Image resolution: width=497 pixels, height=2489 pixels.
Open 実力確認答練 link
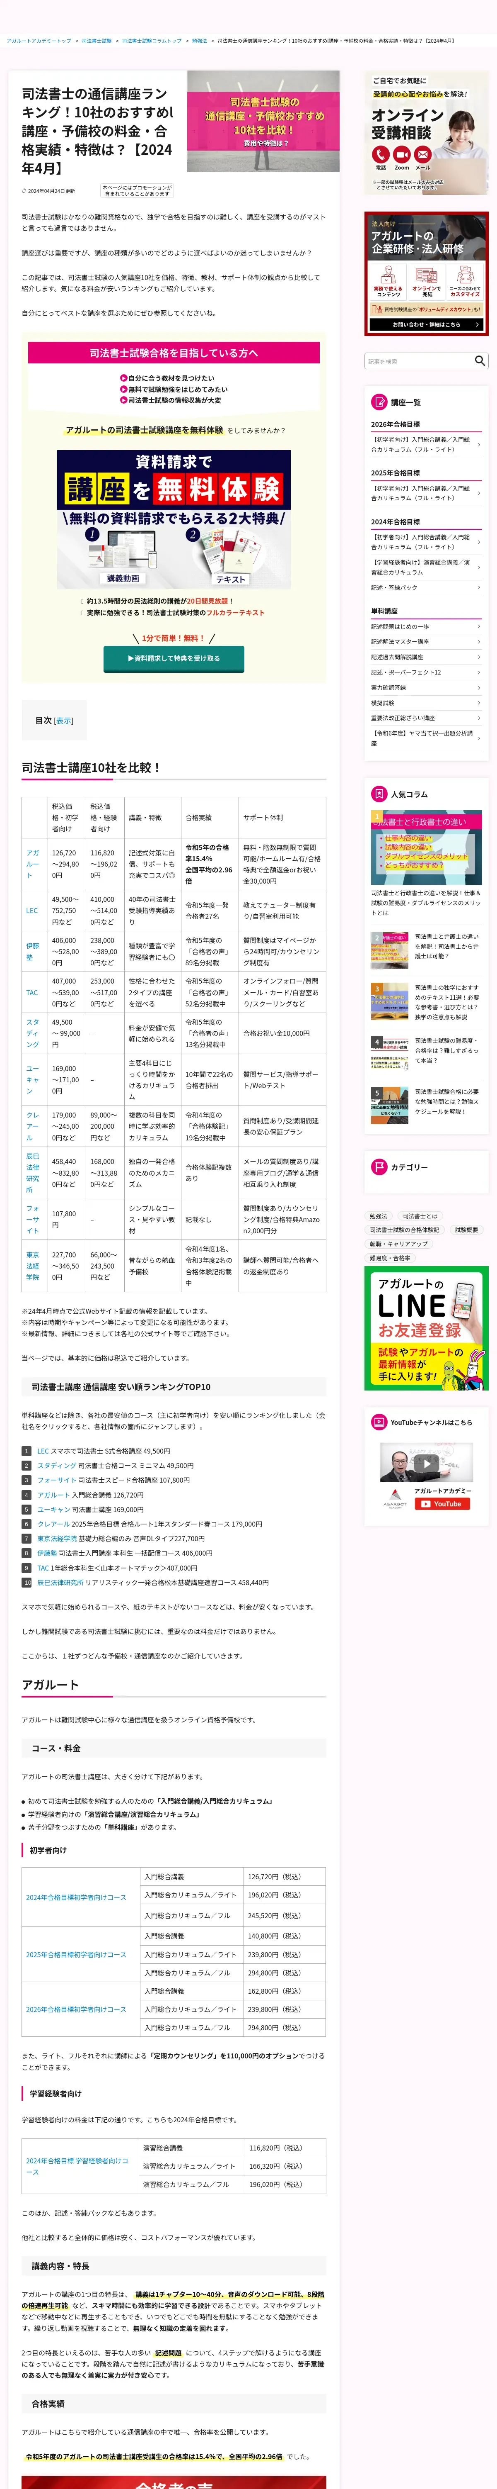(x=426, y=688)
